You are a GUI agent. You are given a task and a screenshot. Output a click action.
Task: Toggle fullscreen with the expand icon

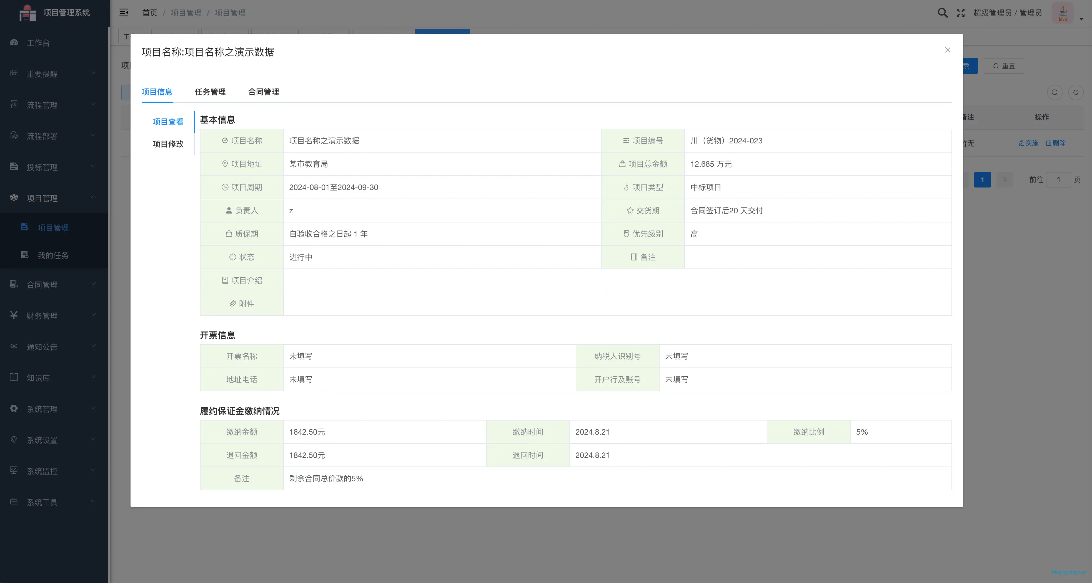(961, 13)
